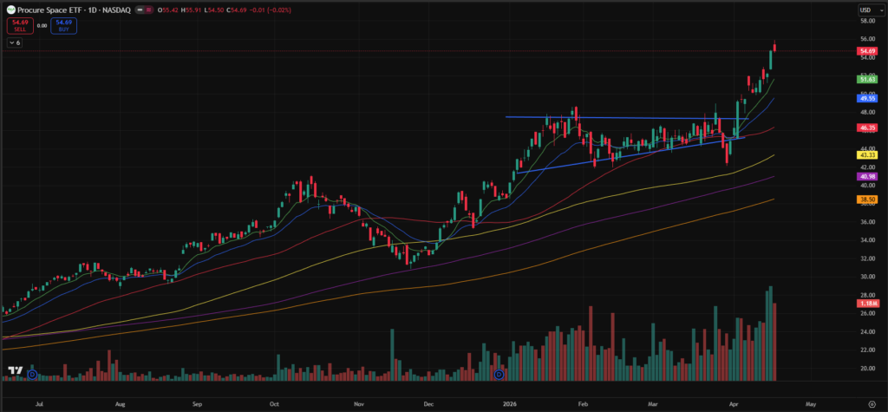Select the purple 40.98 moving average label
888x412 pixels.
click(x=867, y=176)
